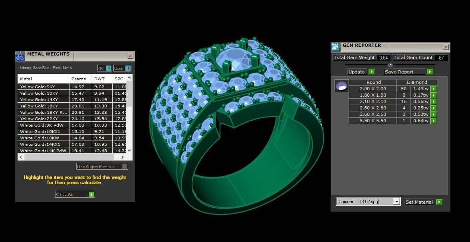Select the White Gold:10KW row

click(x=72, y=138)
